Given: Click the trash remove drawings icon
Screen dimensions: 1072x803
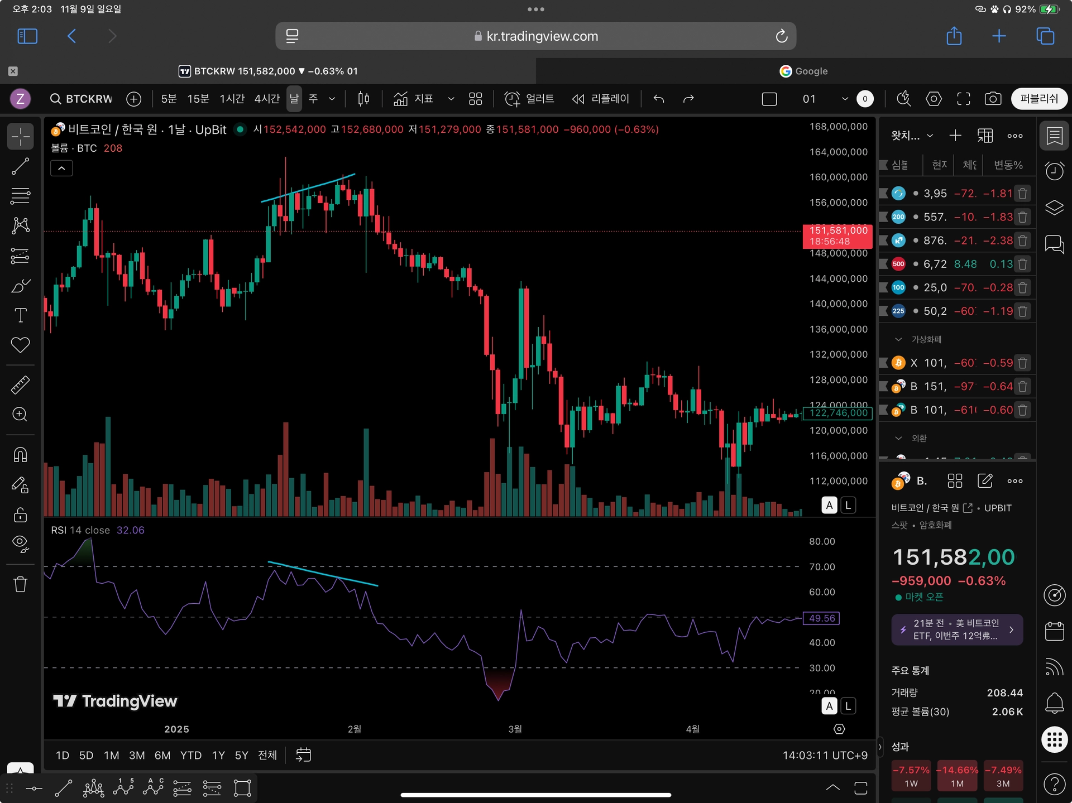Looking at the screenshot, I should pos(21,584).
